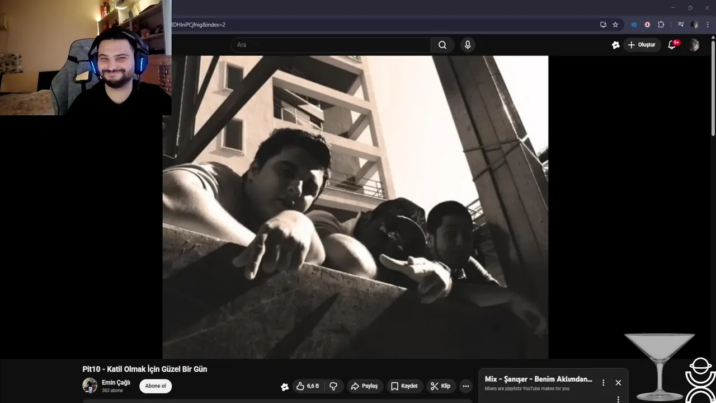The height and width of the screenshot is (403, 716).
Task: Start voice search with the microphone icon
Action: pos(468,45)
